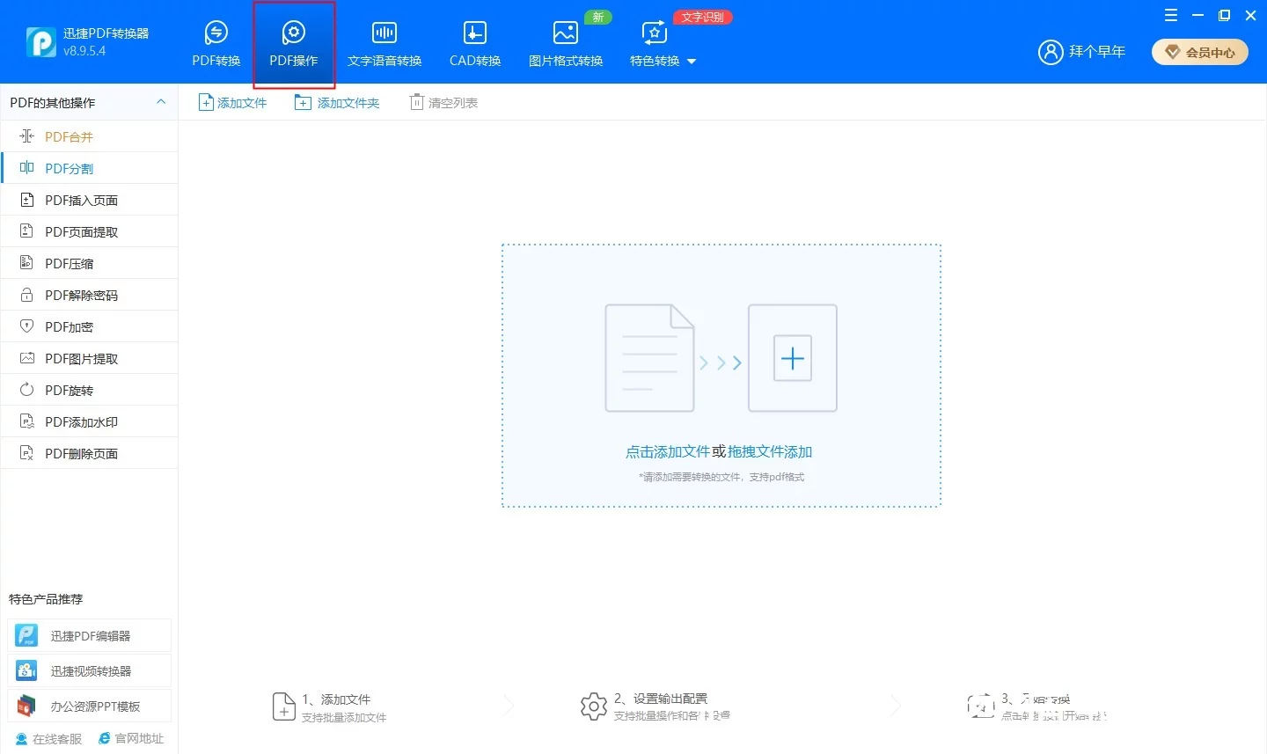Click the 点击添加文件 link
Image resolution: width=1267 pixels, height=754 pixels.
pyautogui.click(x=667, y=451)
